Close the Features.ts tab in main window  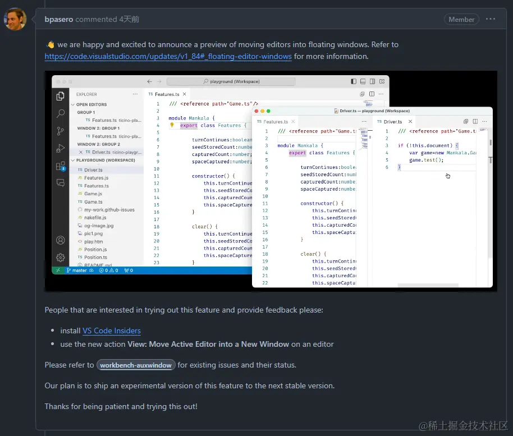(185, 94)
